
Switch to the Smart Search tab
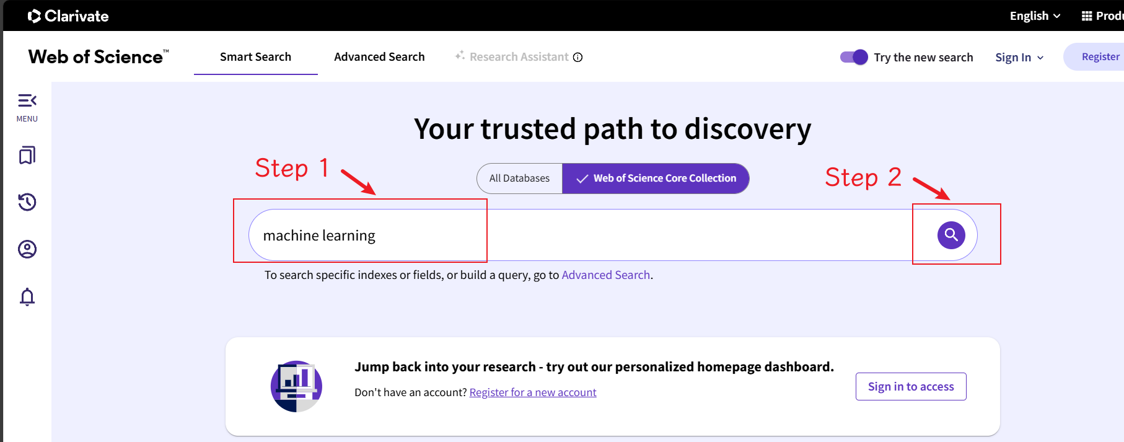[x=255, y=57]
